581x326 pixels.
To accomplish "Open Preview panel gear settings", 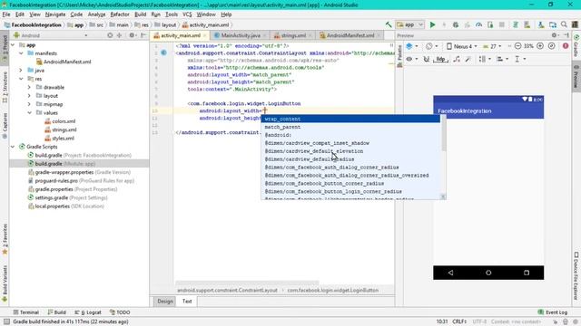I will pos(555,35).
